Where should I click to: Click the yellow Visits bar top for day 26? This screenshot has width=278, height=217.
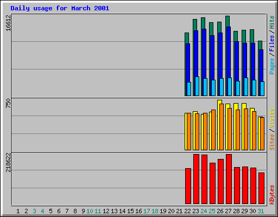click(219, 102)
